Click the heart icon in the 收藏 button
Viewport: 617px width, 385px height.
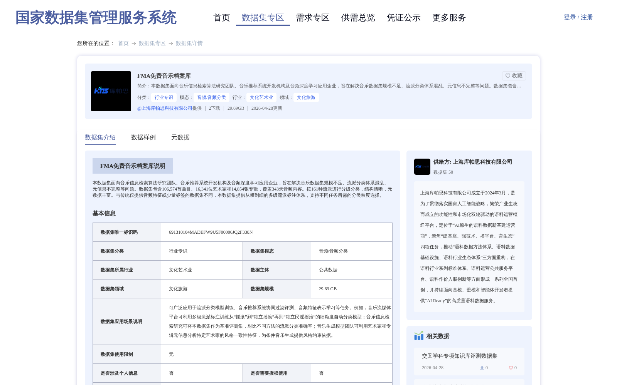point(508,76)
